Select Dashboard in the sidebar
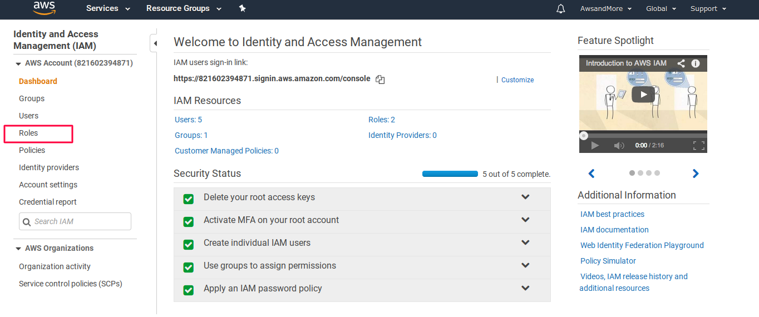This screenshot has height=317, width=759. pyautogui.click(x=38, y=81)
